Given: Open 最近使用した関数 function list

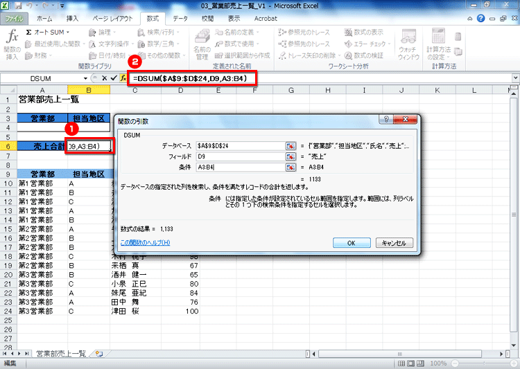Looking at the screenshot, I should (54, 44).
